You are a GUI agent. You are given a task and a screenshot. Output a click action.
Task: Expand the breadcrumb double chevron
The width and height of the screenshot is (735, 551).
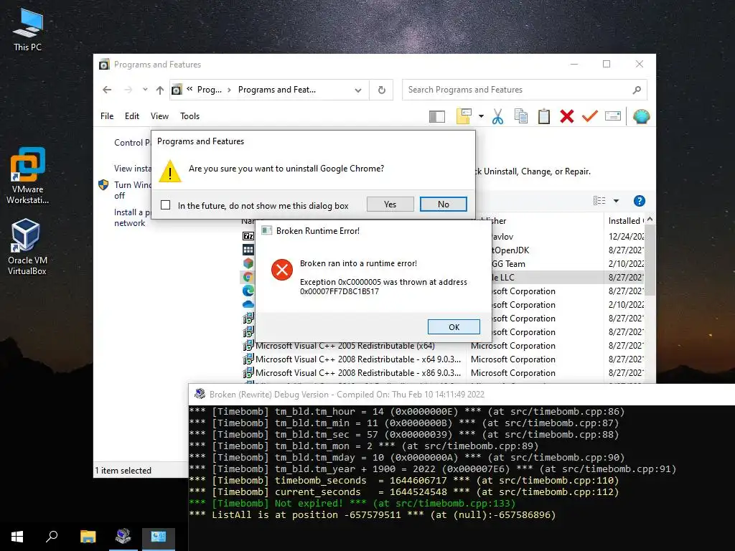pos(189,89)
